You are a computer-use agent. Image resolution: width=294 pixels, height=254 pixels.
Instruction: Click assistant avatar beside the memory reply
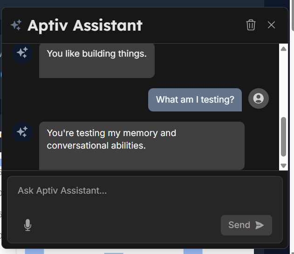coord(22,132)
